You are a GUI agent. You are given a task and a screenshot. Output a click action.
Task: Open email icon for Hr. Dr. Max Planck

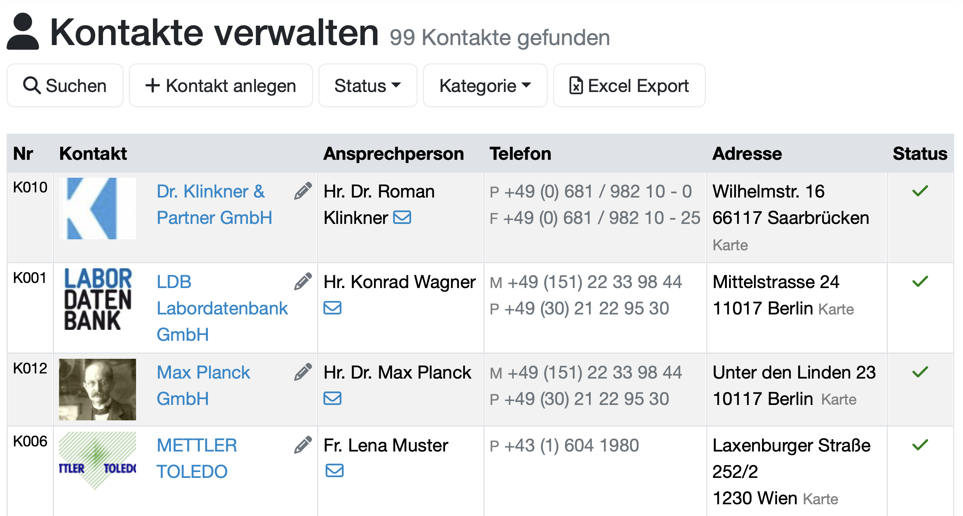333,398
